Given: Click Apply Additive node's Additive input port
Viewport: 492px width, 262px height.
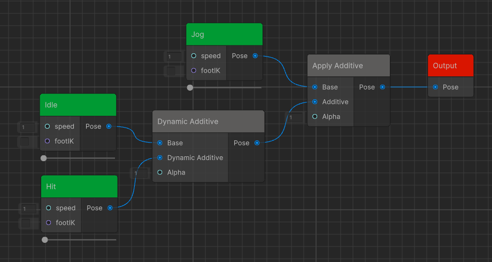Looking at the screenshot, I should (x=315, y=102).
